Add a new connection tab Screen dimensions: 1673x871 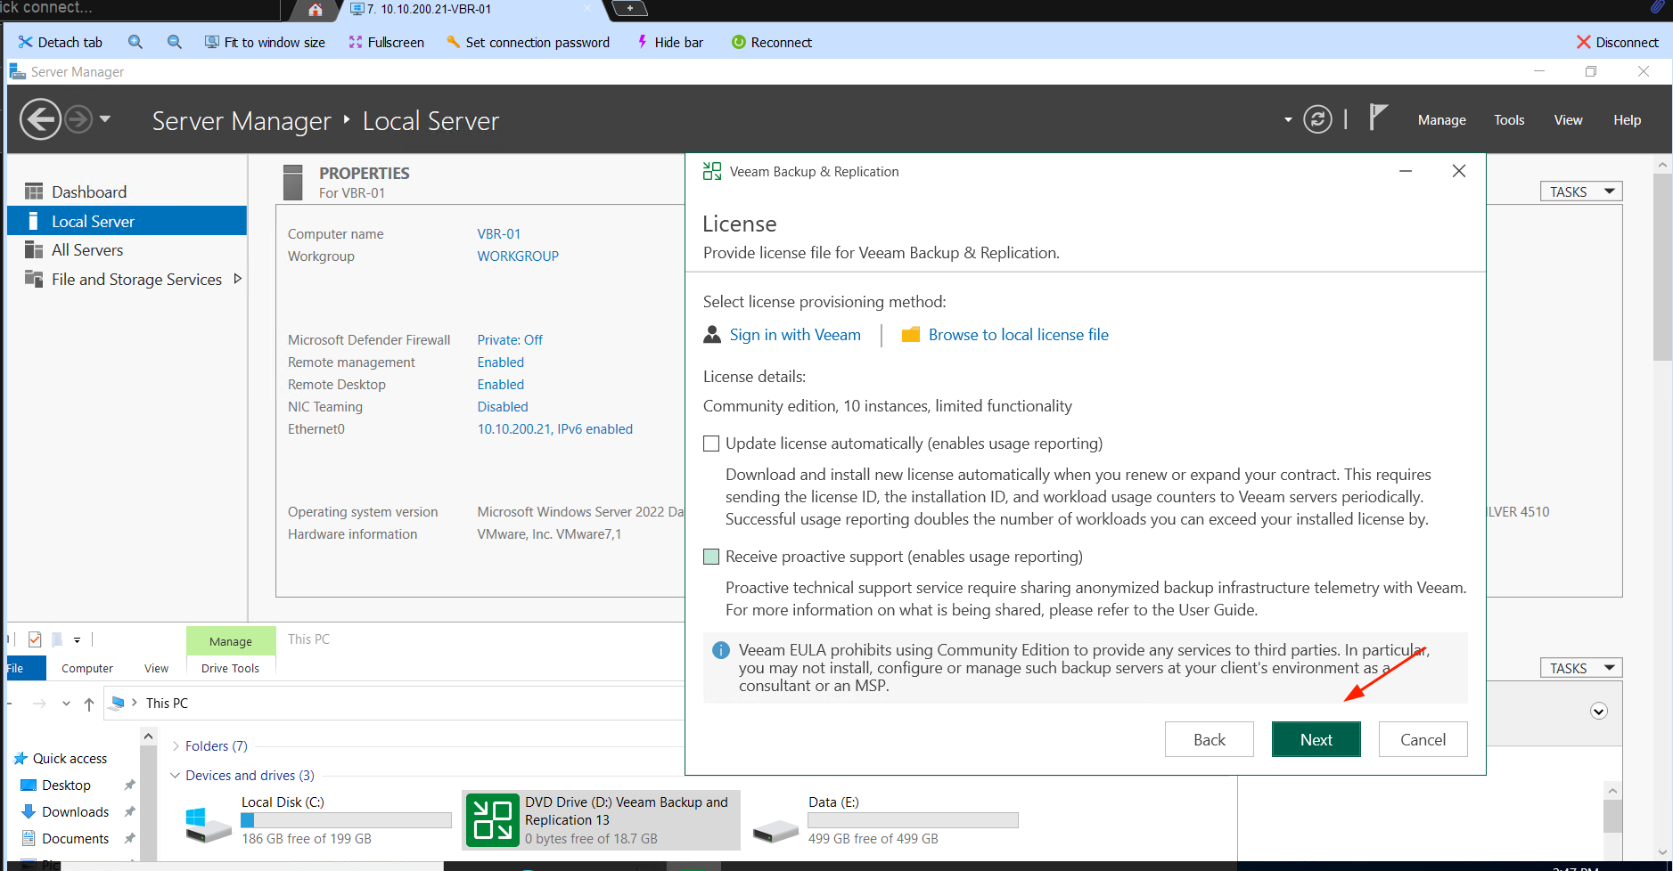pyautogui.click(x=630, y=9)
